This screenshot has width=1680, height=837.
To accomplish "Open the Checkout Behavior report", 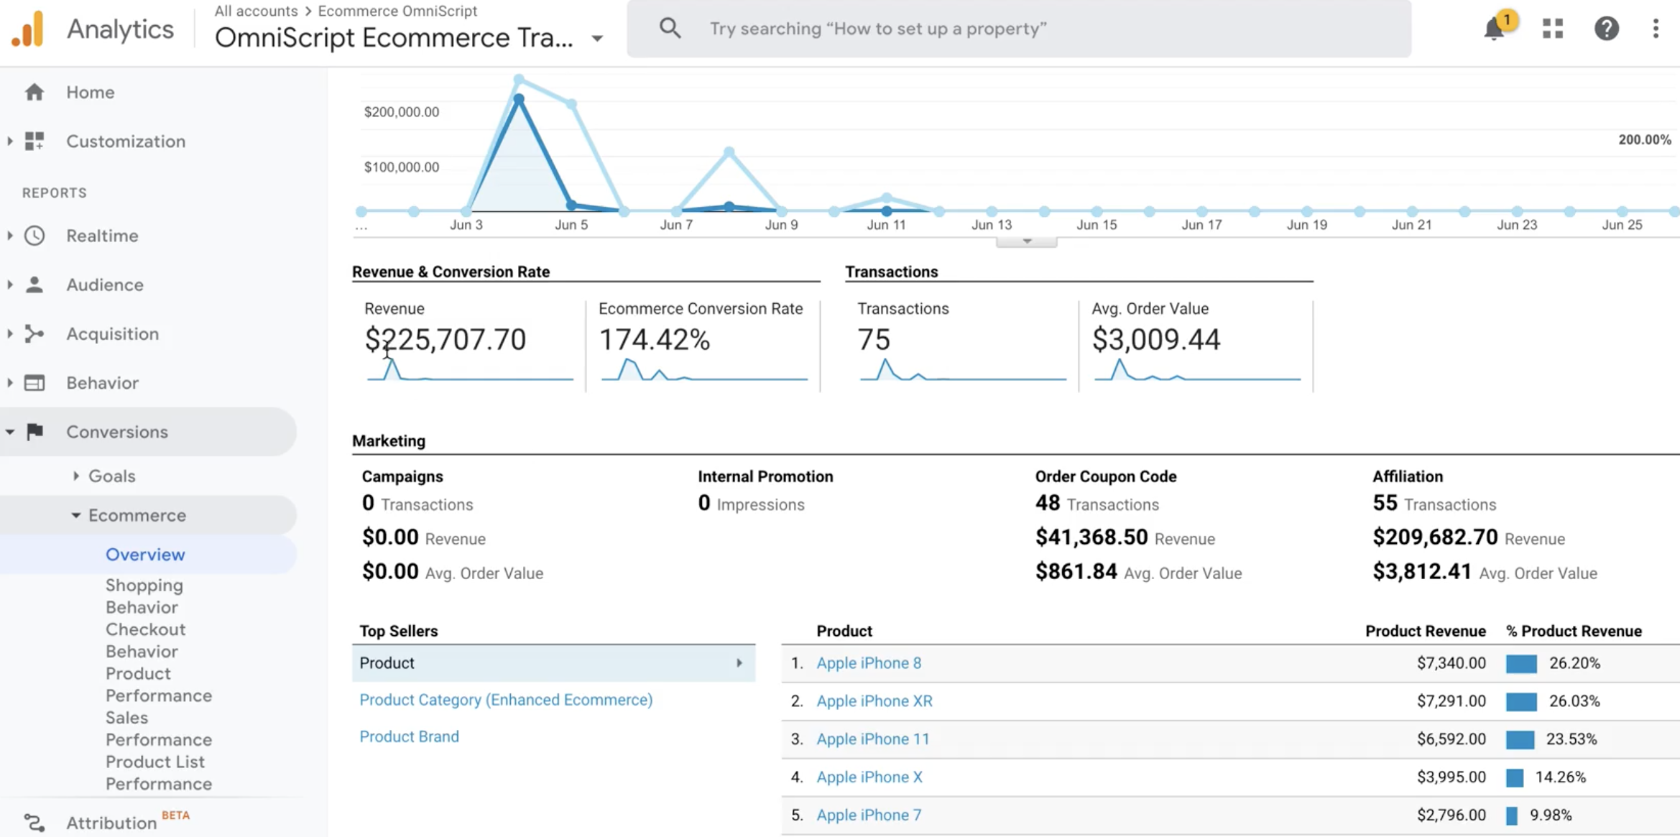I will coord(146,640).
